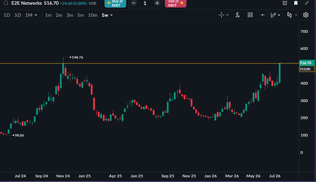Select the crosshair cursor tool
This screenshot has width=316, height=182.
221,15
